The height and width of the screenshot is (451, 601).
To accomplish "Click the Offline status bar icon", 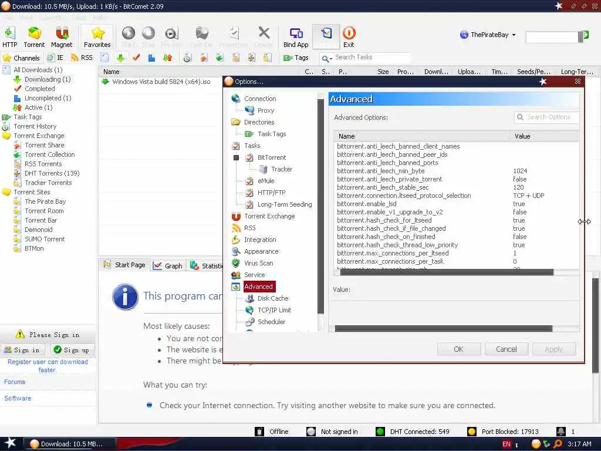I will tap(259, 432).
